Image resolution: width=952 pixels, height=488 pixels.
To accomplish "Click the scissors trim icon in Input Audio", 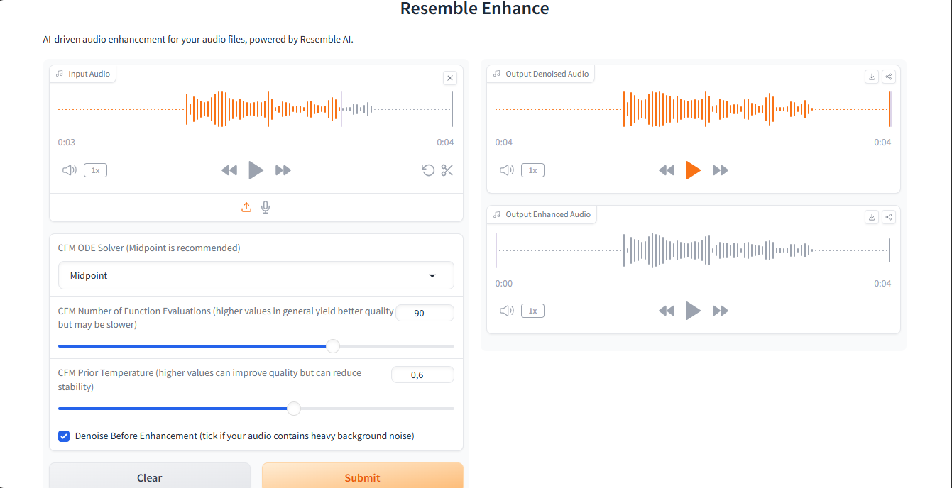I will 447,170.
